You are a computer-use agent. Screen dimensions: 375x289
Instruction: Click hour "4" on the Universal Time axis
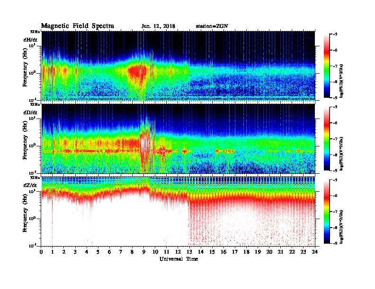tap(87, 252)
